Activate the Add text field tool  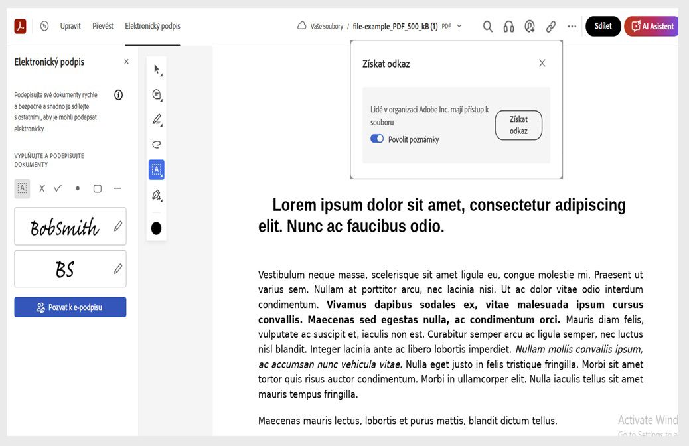156,169
